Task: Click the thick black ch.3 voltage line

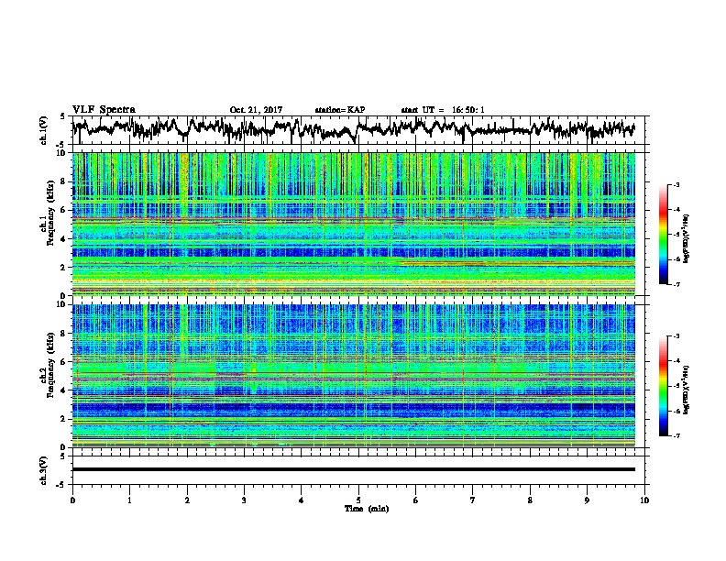Action: pos(353,469)
